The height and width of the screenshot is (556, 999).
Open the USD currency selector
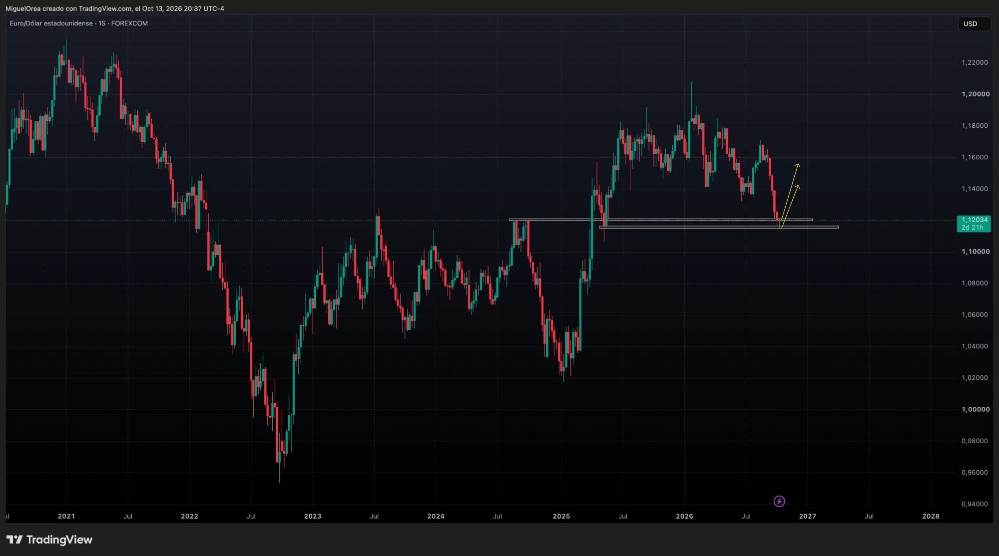pos(974,23)
